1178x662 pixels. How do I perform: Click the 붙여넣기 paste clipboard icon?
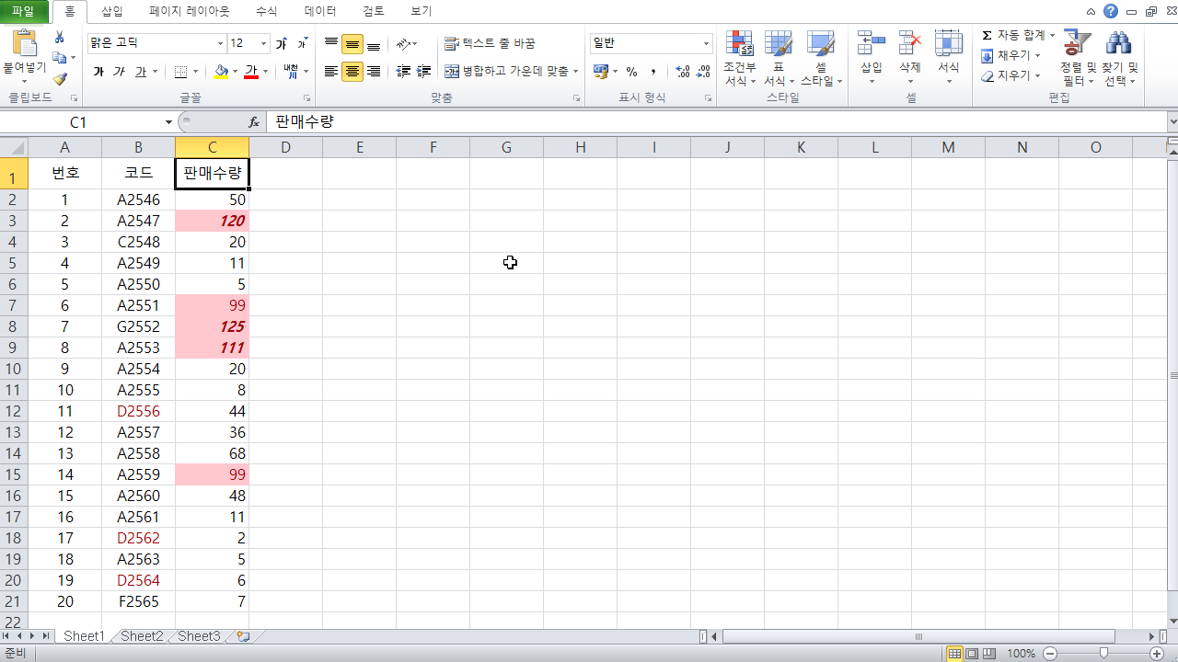point(25,44)
